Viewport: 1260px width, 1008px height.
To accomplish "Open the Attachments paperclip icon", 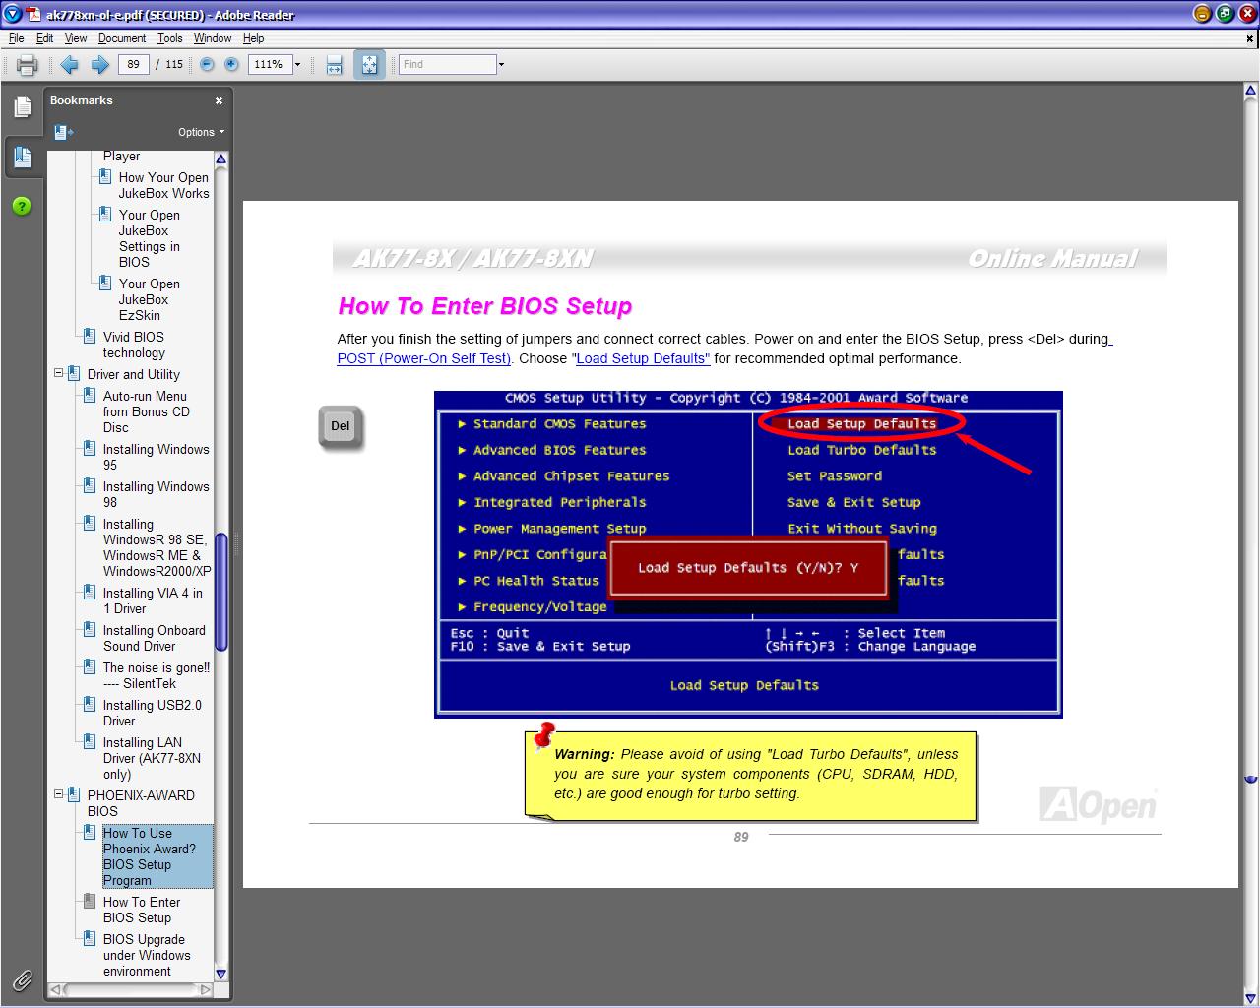I will (x=22, y=980).
